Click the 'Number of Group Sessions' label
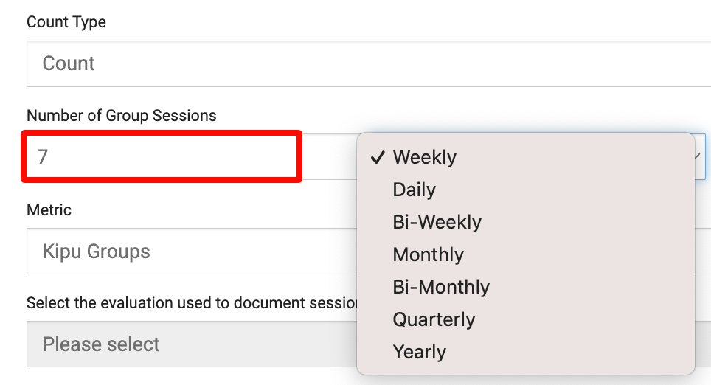Screen dimensions: 711x385 [122, 115]
